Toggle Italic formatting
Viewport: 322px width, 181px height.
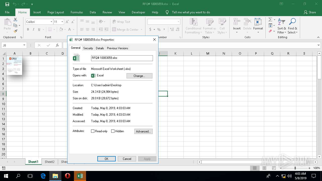pos(33,29)
